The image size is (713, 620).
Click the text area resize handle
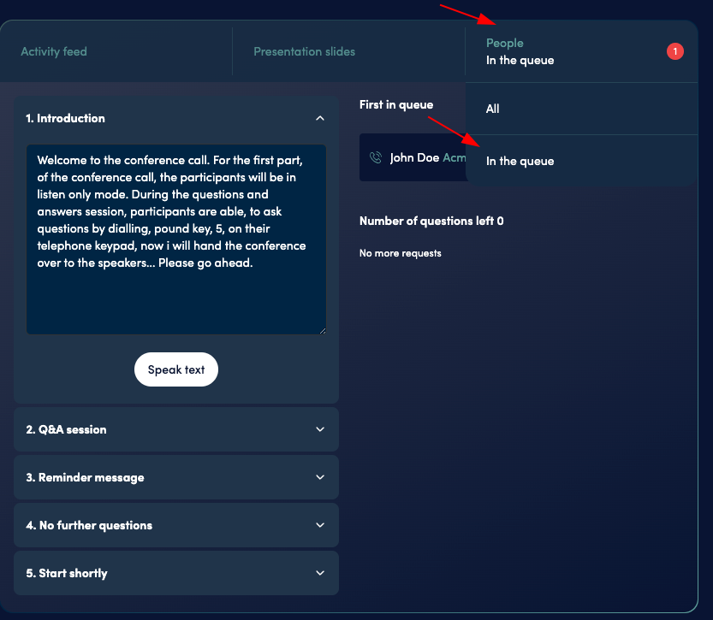pyautogui.click(x=322, y=330)
